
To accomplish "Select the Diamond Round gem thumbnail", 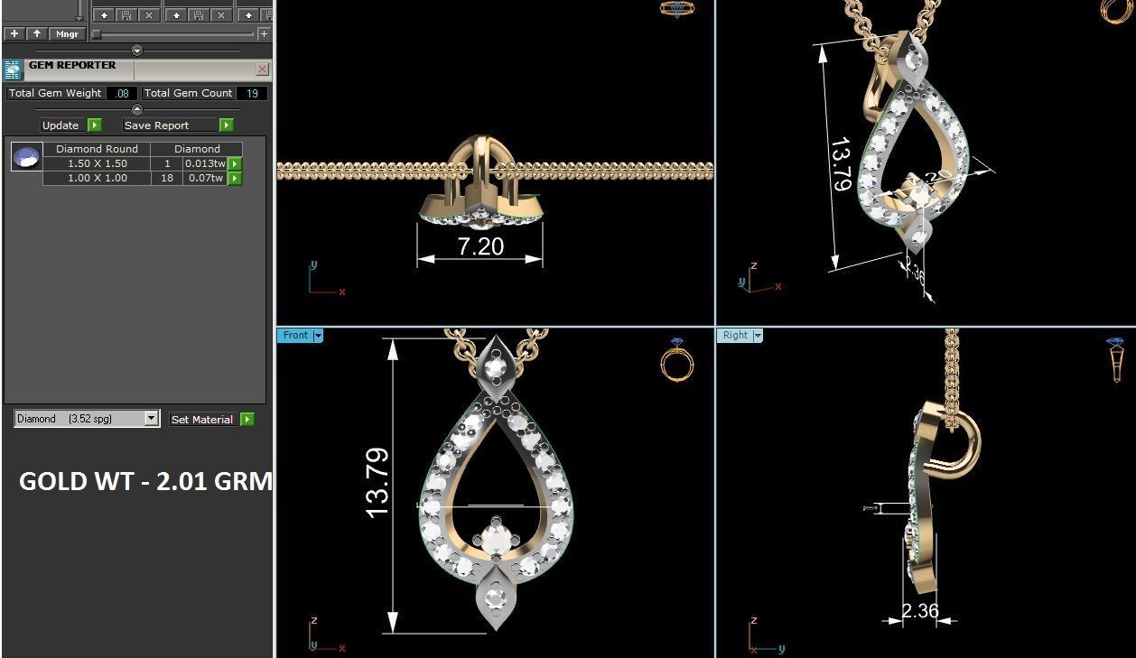I will [x=26, y=156].
